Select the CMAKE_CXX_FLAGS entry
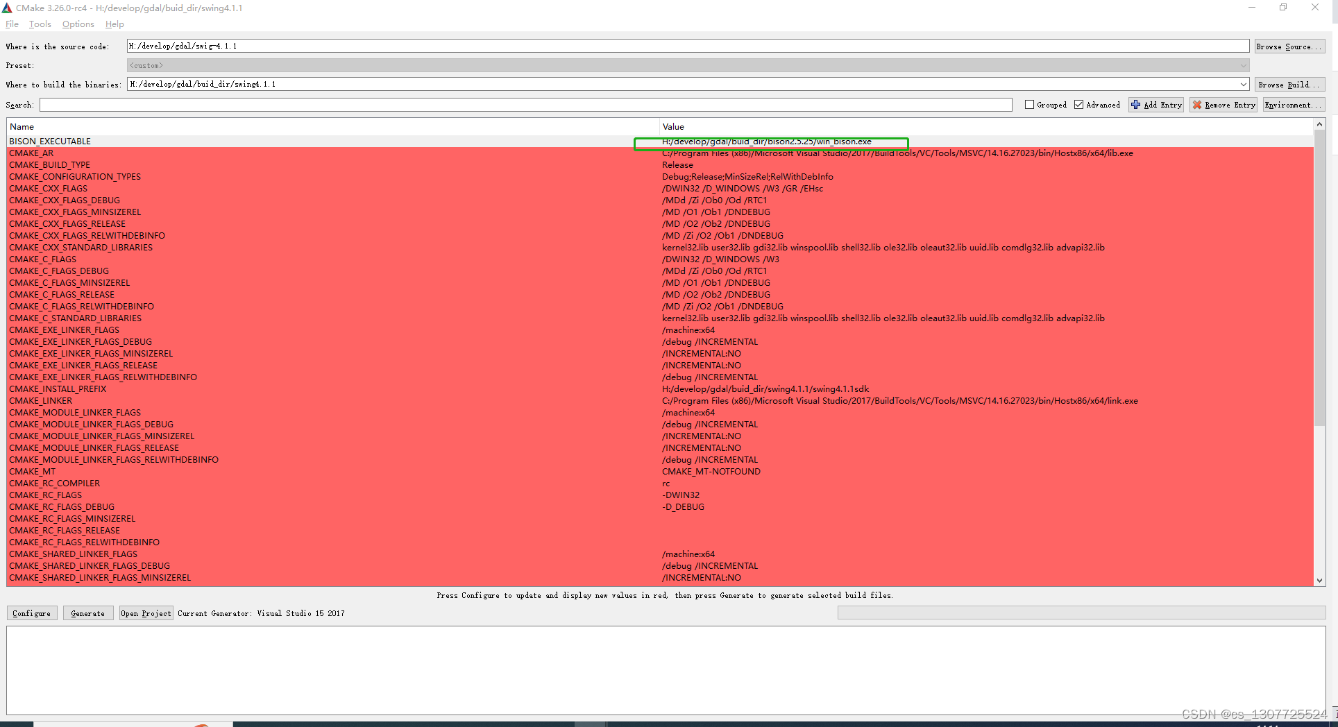 coord(49,189)
